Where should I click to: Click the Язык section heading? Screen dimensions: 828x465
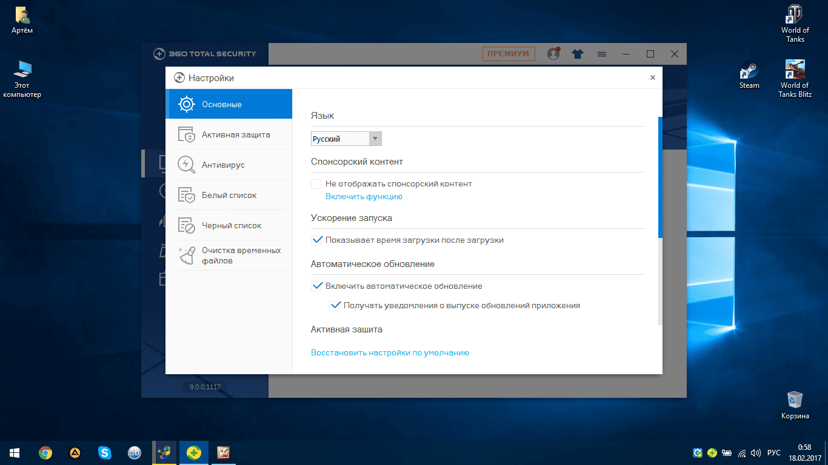click(322, 115)
